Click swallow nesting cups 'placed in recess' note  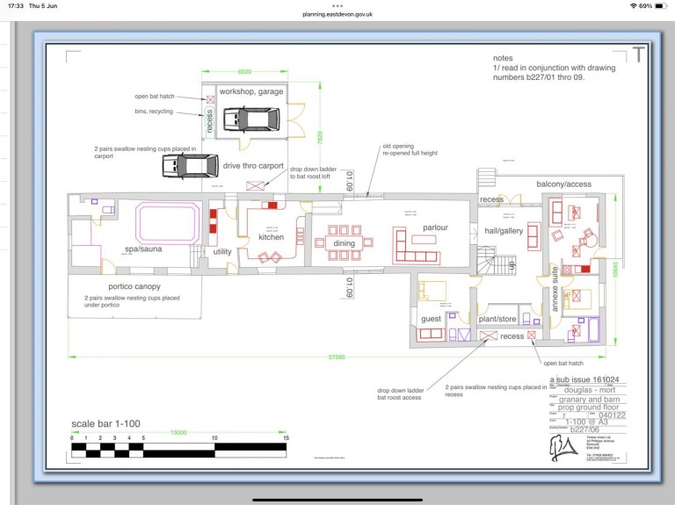[496, 391]
